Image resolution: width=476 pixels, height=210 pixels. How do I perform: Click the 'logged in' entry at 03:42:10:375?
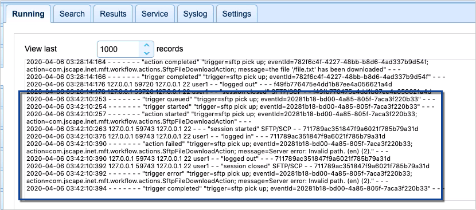click(x=206, y=136)
